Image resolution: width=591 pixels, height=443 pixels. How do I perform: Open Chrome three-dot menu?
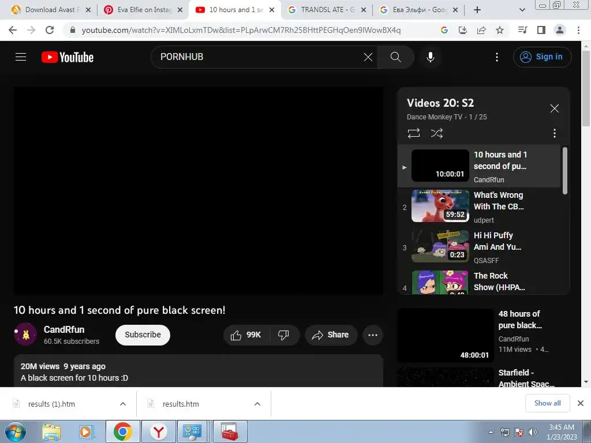coord(578,30)
